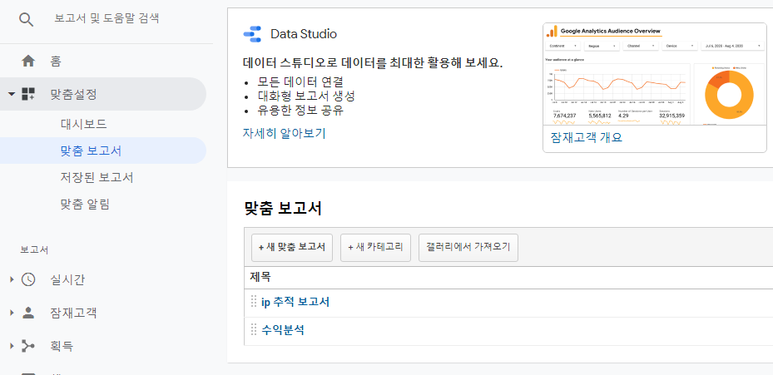Open 저장된 보고서 in the sidebar
The image size is (773, 375).
click(x=97, y=177)
